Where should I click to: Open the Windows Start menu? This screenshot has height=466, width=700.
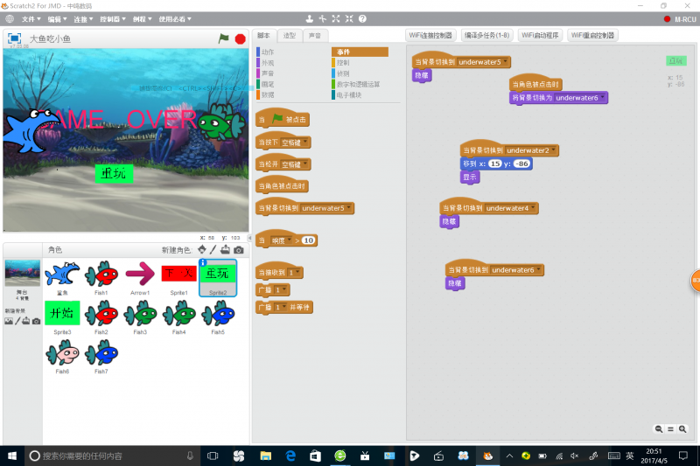tap(12, 456)
